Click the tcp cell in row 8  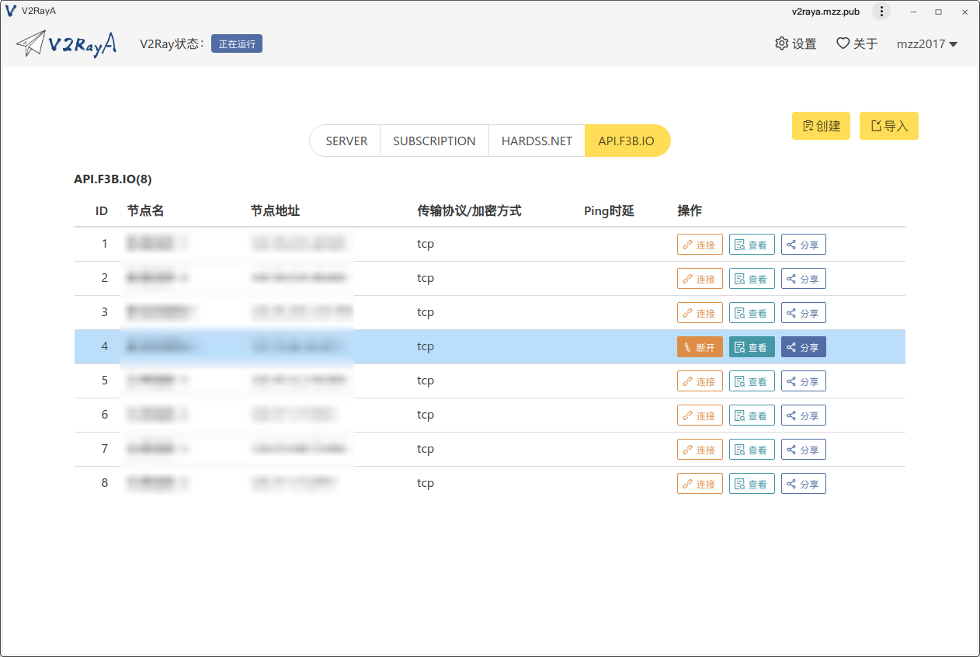point(426,483)
